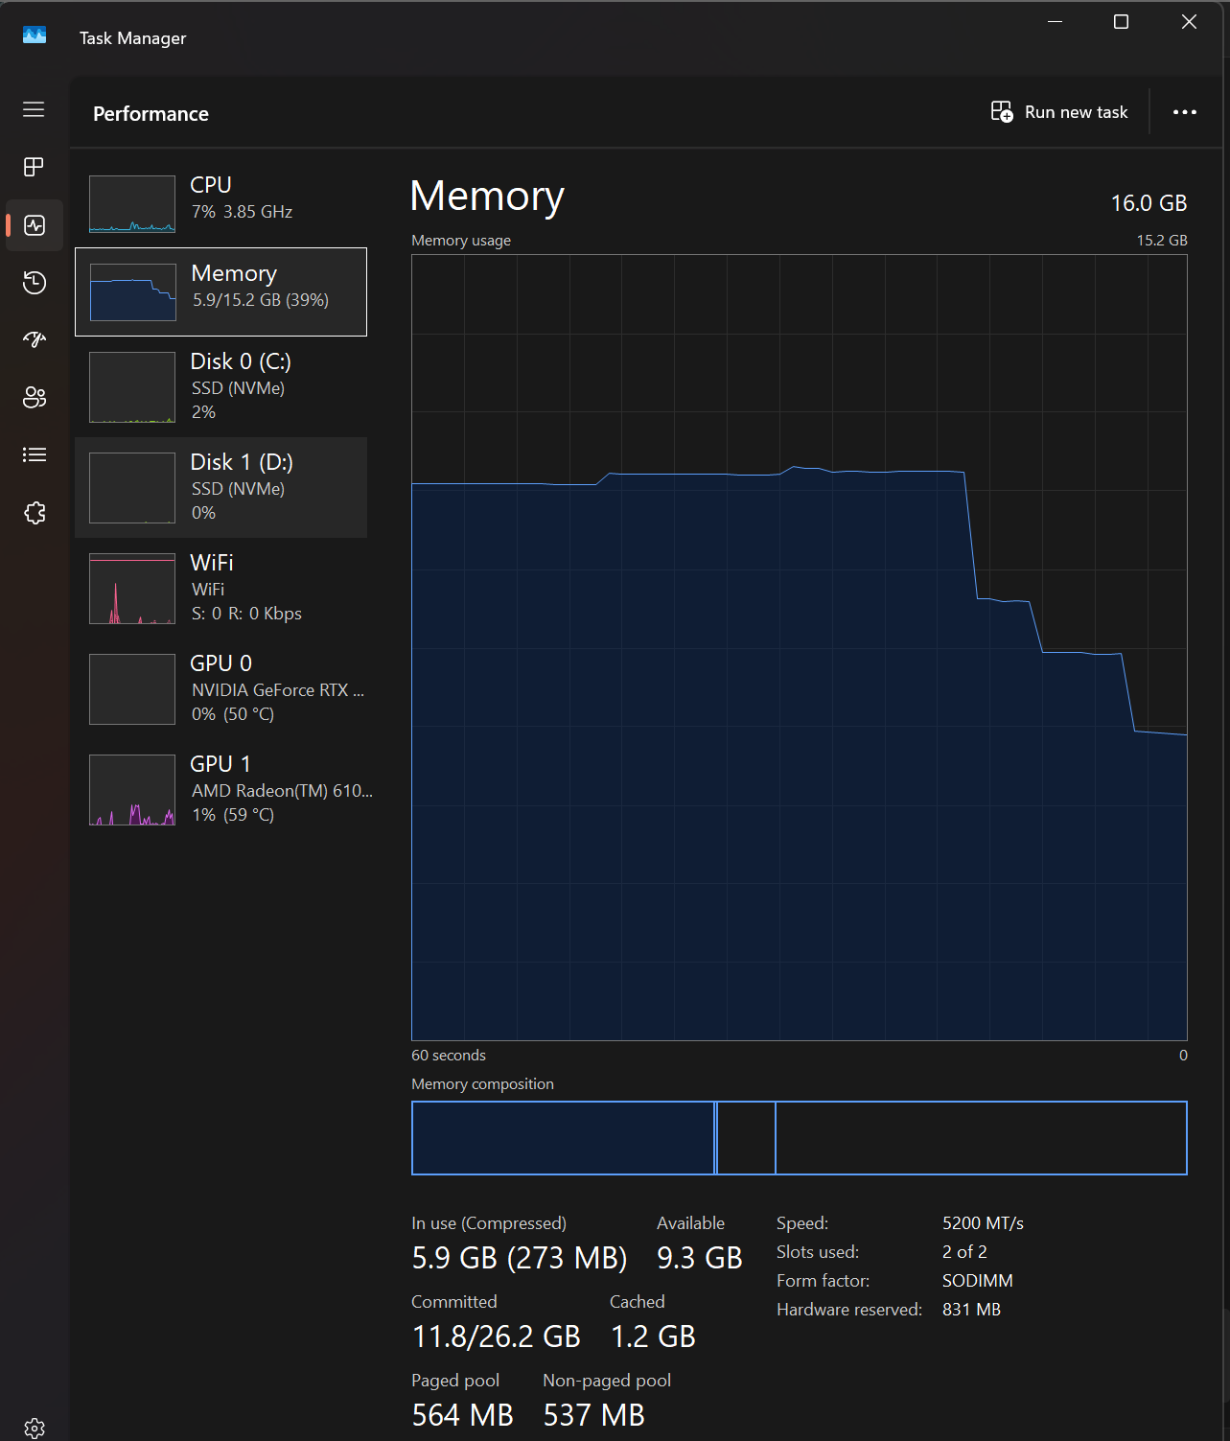Image resolution: width=1230 pixels, height=1441 pixels.
Task: Open the Users page icon
Action: point(34,397)
